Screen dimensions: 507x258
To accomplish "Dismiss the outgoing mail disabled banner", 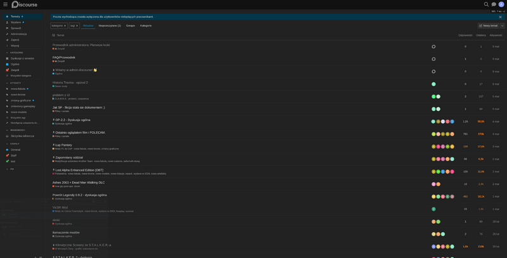I will 500,16.
